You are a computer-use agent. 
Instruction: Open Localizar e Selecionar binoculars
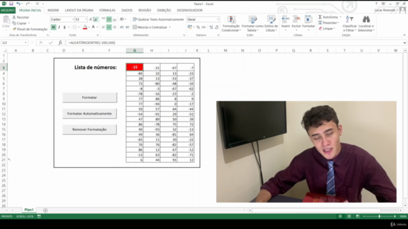[x=366, y=24]
